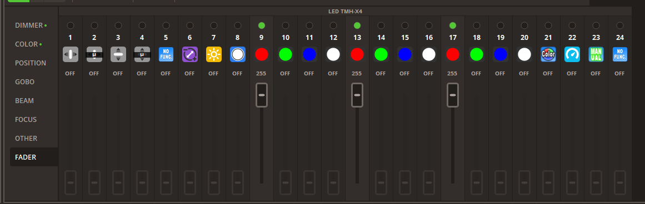
Task: Click the 255 value of channel 13
Action: click(357, 74)
